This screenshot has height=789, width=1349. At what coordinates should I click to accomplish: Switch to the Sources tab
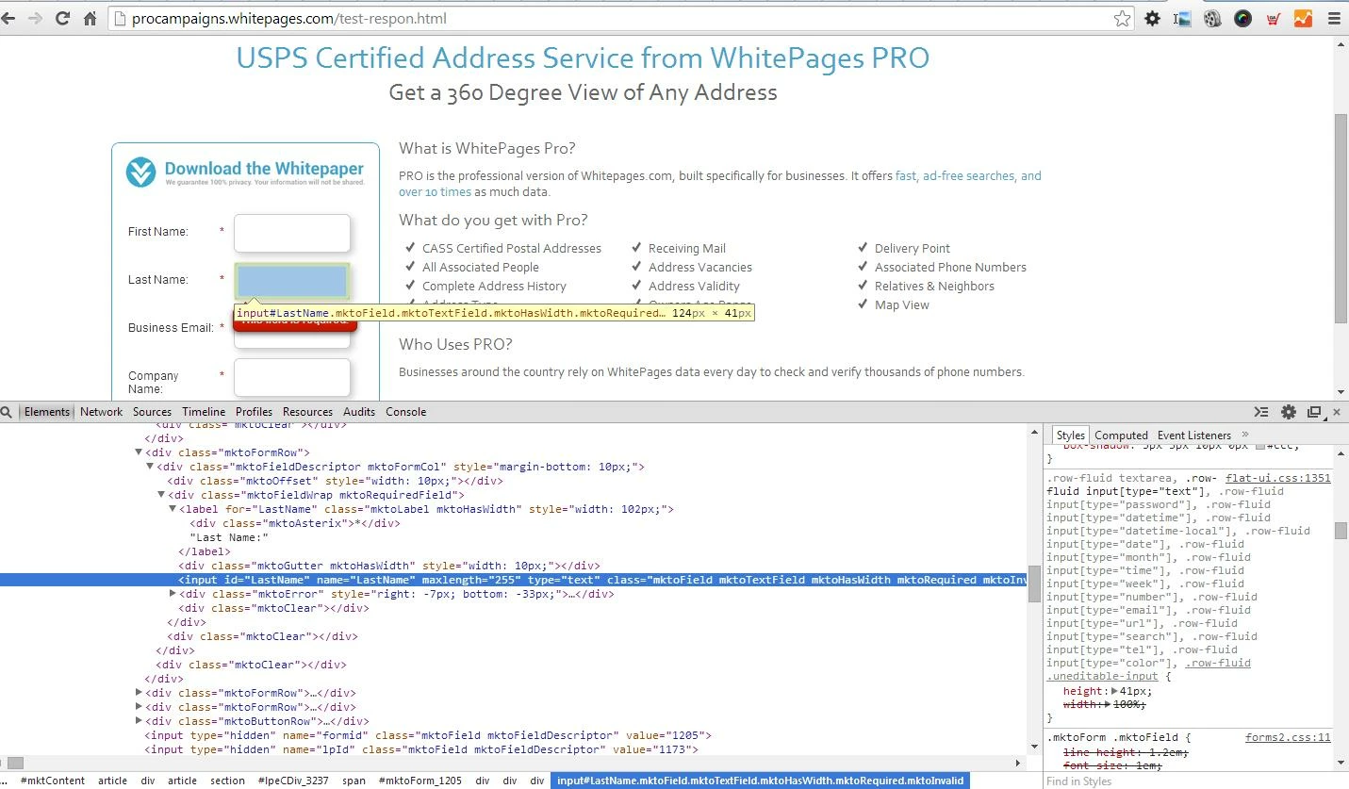click(152, 412)
